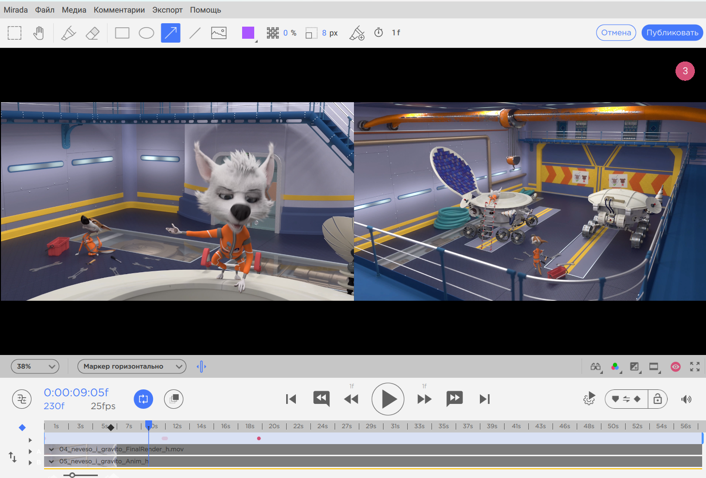Image resolution: width=706 pixels, height=478 pixels.
Task: Expand the top annotation track triangle
Action: pyautogui.click(x=30, y=440)
